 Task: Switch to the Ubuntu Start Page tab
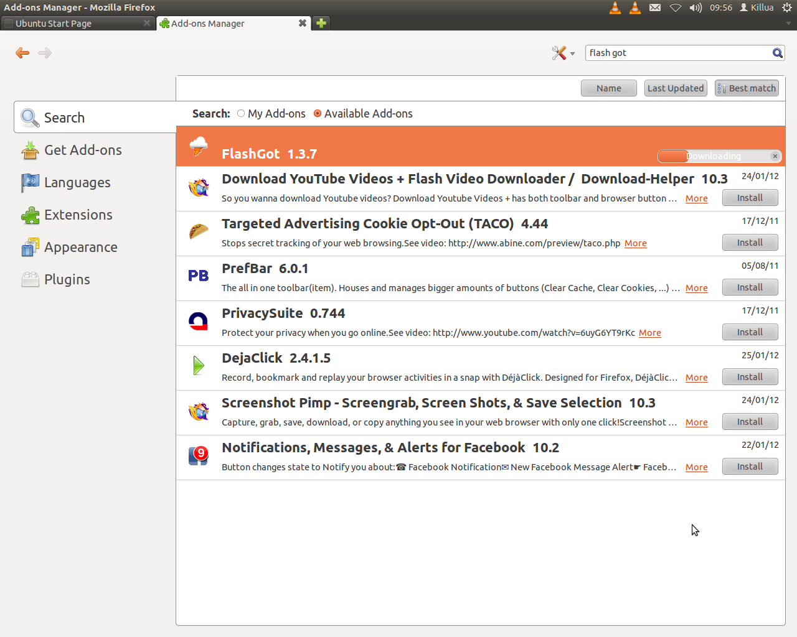click(77, 23)
